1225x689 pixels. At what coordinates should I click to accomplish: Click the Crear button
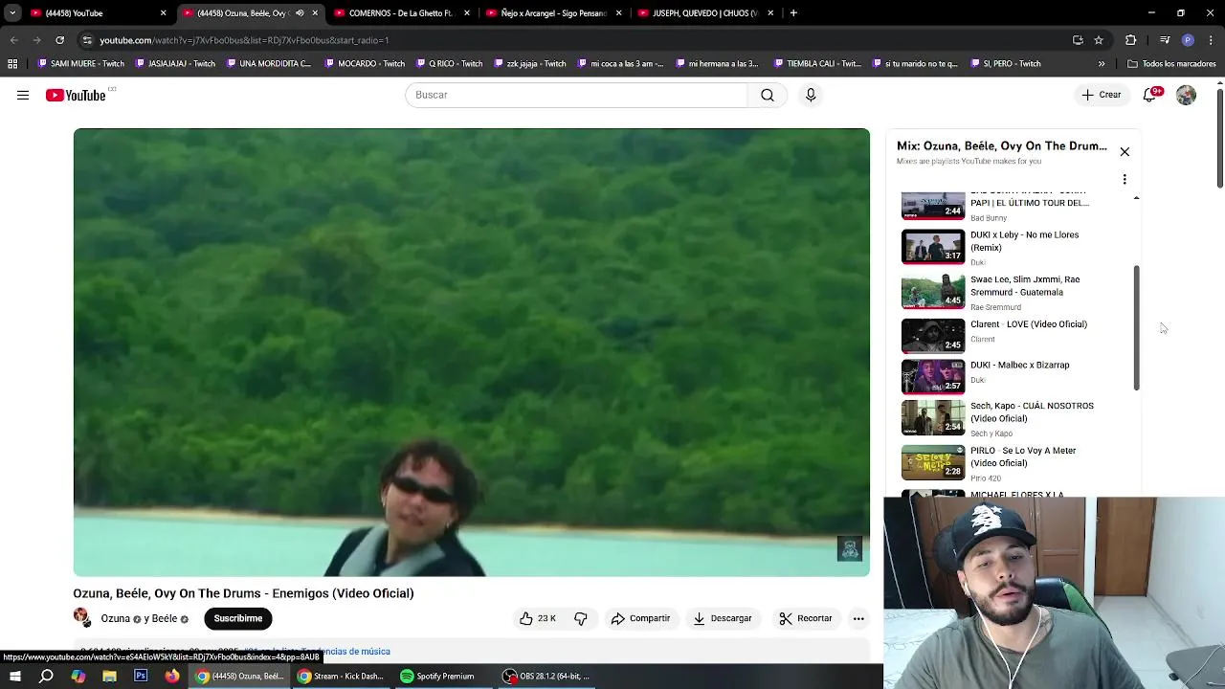pyautogui.click(x=1102, y=95)
